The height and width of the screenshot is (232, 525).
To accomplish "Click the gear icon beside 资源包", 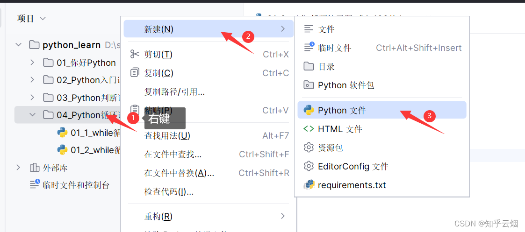I will point(309,148).
